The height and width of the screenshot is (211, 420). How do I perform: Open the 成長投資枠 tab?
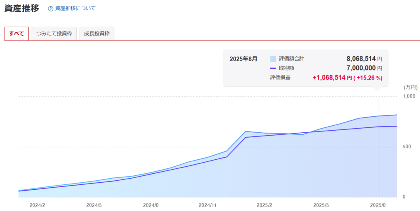[x=97, y=34]
